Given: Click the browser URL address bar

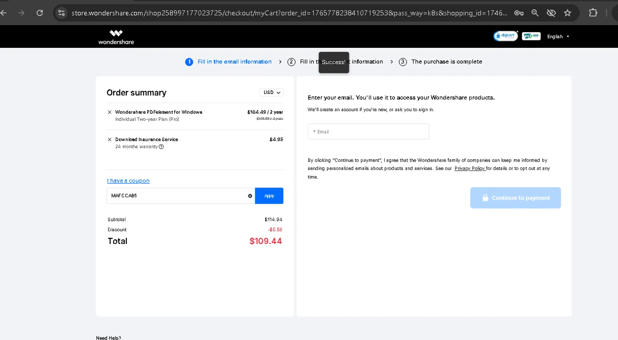Looking at the screenshot, I should point(289,13).
